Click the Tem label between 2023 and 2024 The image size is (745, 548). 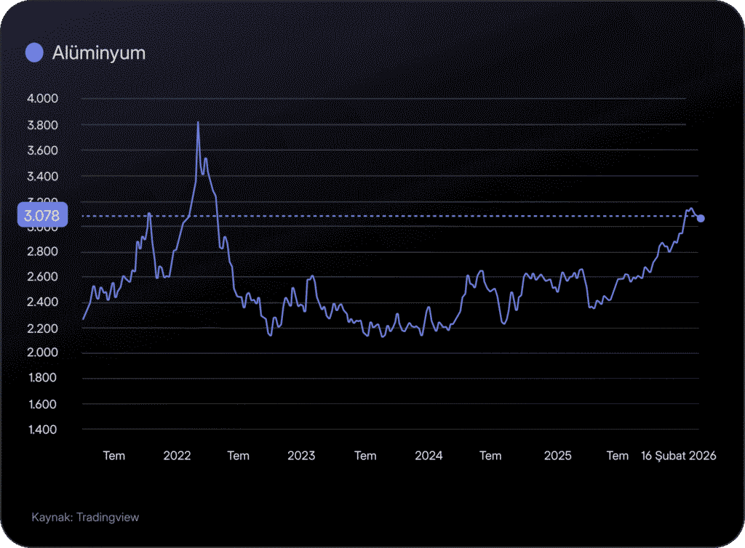point(365,456)
